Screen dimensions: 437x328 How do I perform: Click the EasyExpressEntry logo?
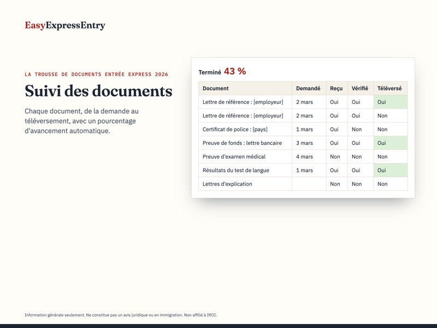pos(65,25)
